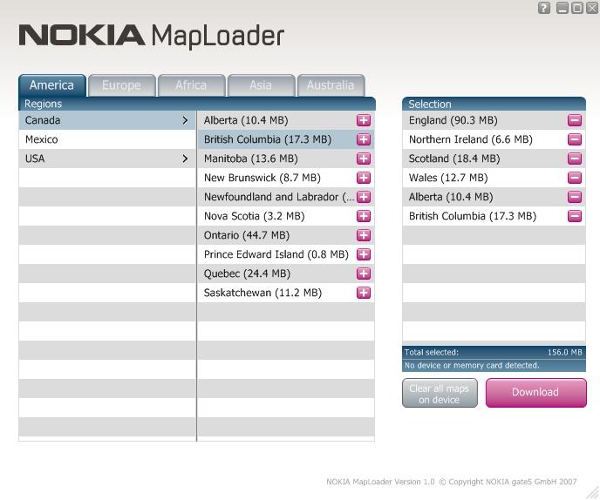
Task: Click the Regions header label
Action: [44, 104]
